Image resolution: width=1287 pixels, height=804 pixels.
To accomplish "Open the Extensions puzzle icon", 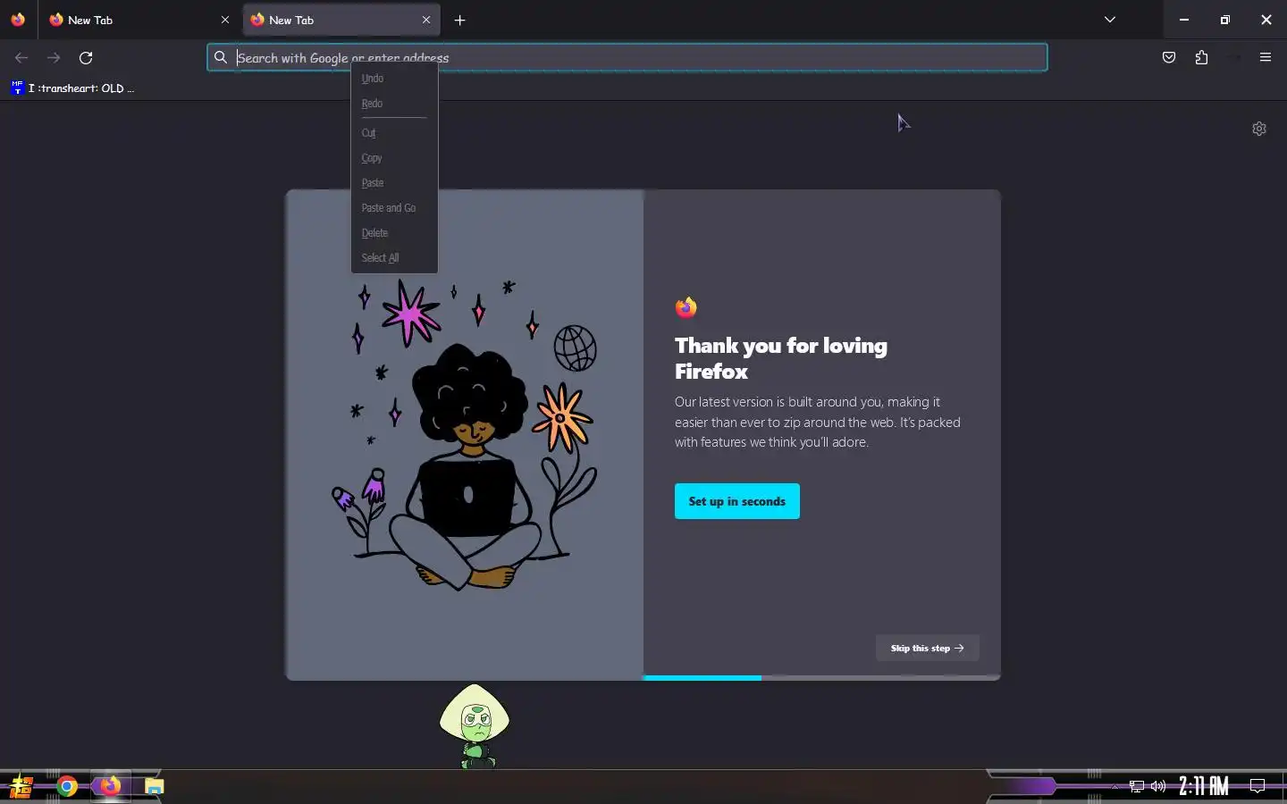I will pos(1201,58).
